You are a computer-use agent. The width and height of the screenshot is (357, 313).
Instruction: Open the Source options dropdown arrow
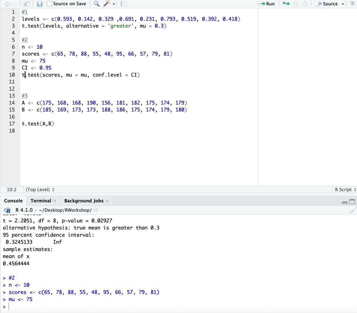click(x=343, y=4)
